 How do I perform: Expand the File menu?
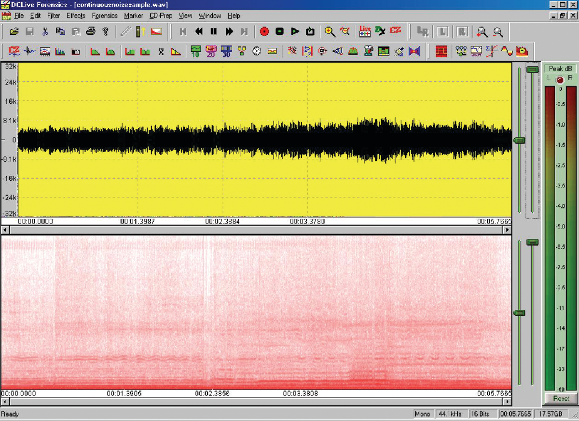(19, 15)
